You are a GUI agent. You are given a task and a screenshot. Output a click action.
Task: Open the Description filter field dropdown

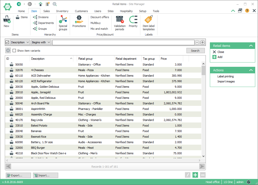click(20, 42)
